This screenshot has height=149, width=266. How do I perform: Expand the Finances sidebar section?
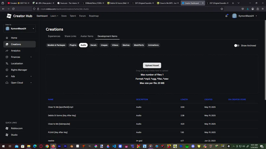point(31,57)
